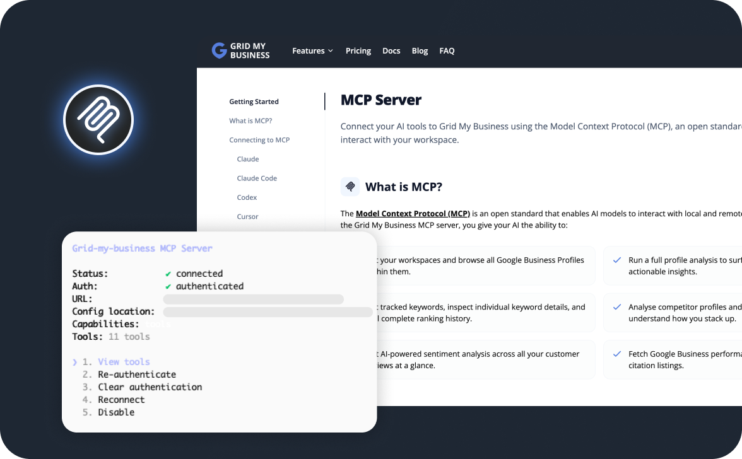The height and width of the screenshot is (459, 742).
Task: Go to the Blog page
Action: pyautogui.click(x=420, y=50)
